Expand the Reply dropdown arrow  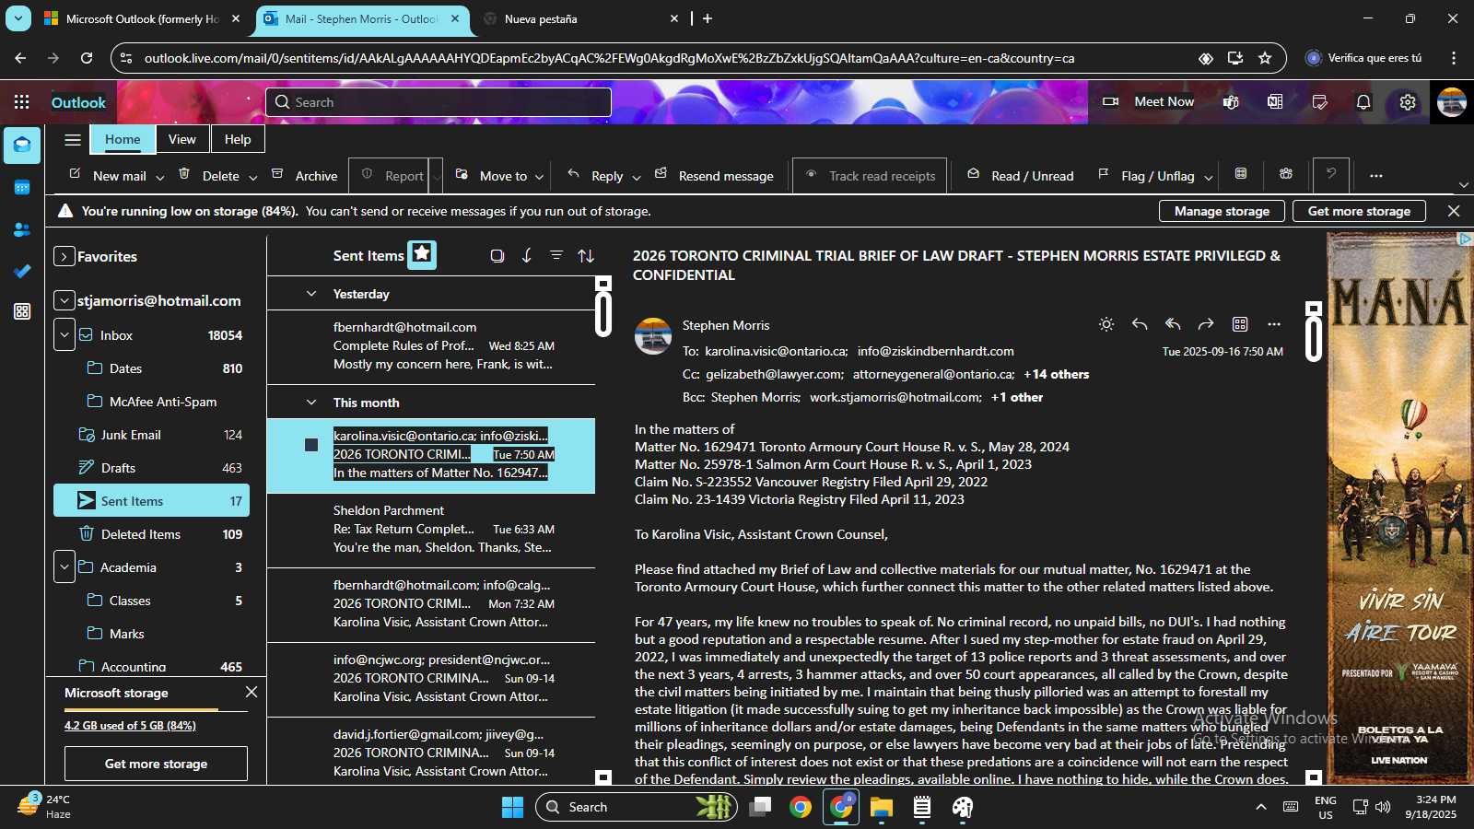coord(636,177)
